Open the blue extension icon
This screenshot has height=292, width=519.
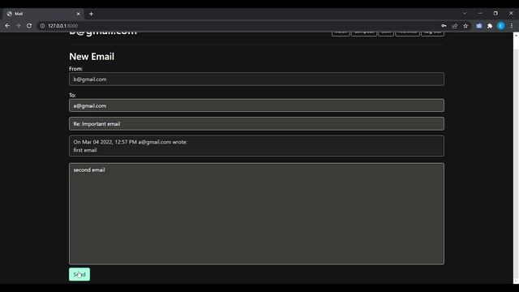point(479,25)
